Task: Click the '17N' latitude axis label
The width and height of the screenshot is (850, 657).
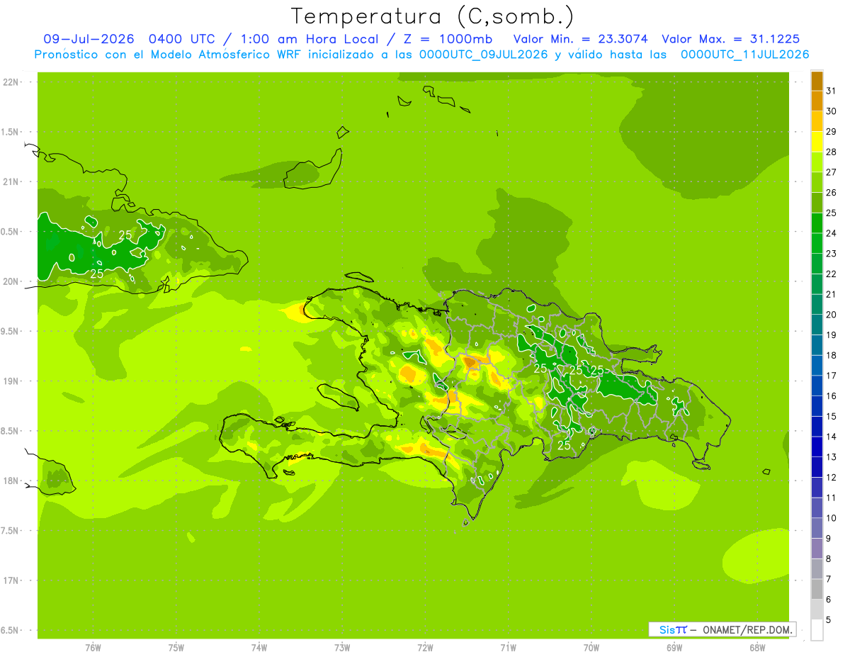Action: [x=10, y=580]
